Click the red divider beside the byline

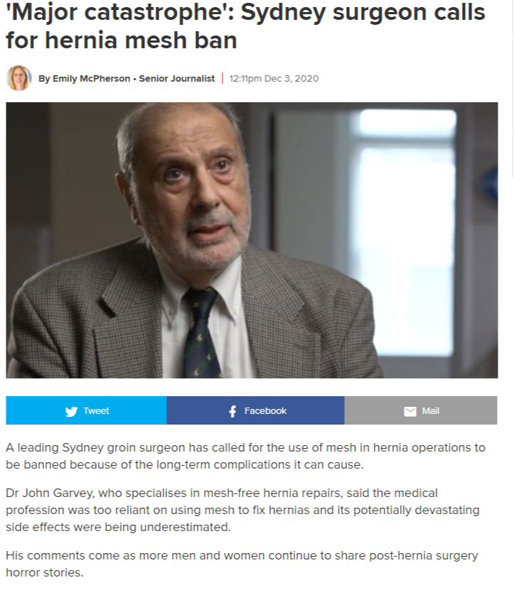(x=223, y=78)
